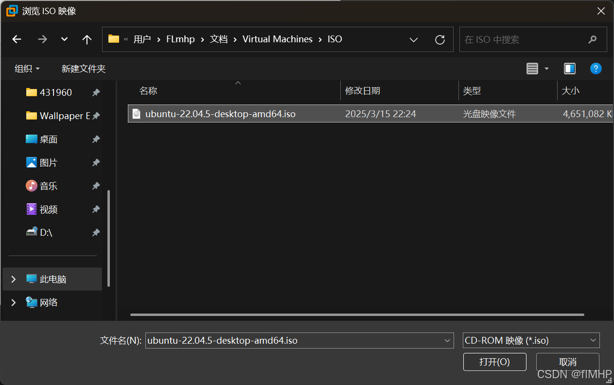Image resolution: width=614 pixels, height=385 pixels.
Task: Open the Music (音乐) folder
Action: (48, 186)
